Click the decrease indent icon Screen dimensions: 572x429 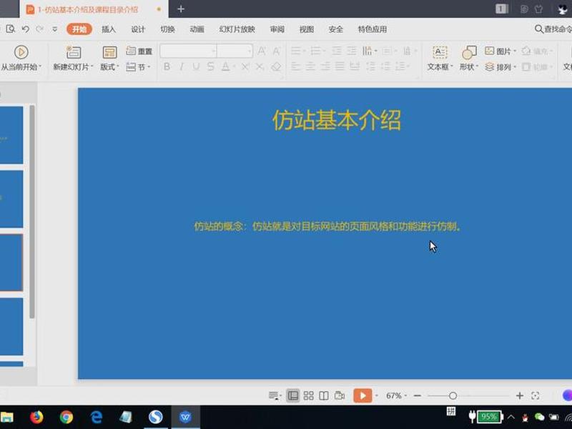336,51
